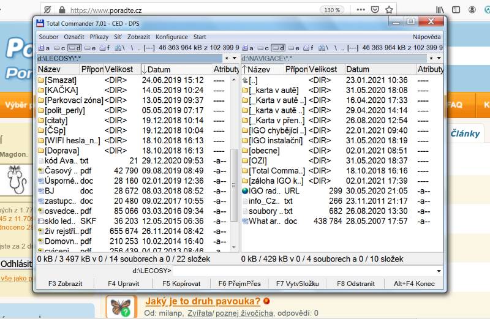Click the browser zoom level 130 % badge
This screenshot has width=490, height=319.
pos(332,10)
